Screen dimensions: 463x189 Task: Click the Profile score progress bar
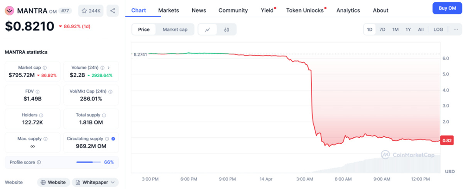pos(88,162)
